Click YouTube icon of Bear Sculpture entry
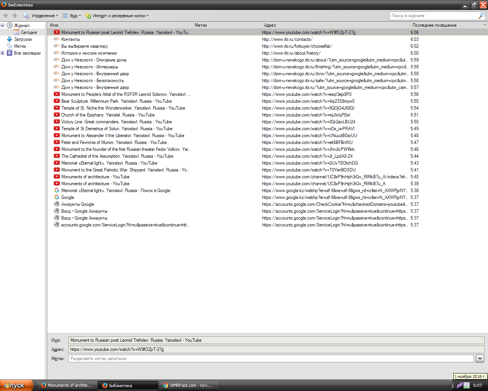 tap(57, 101)
